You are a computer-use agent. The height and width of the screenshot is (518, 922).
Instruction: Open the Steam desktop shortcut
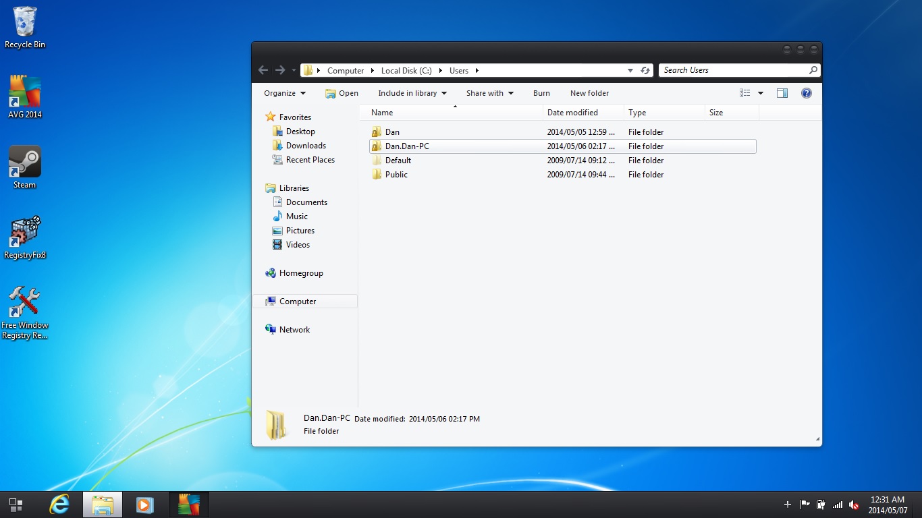point(25,167)
